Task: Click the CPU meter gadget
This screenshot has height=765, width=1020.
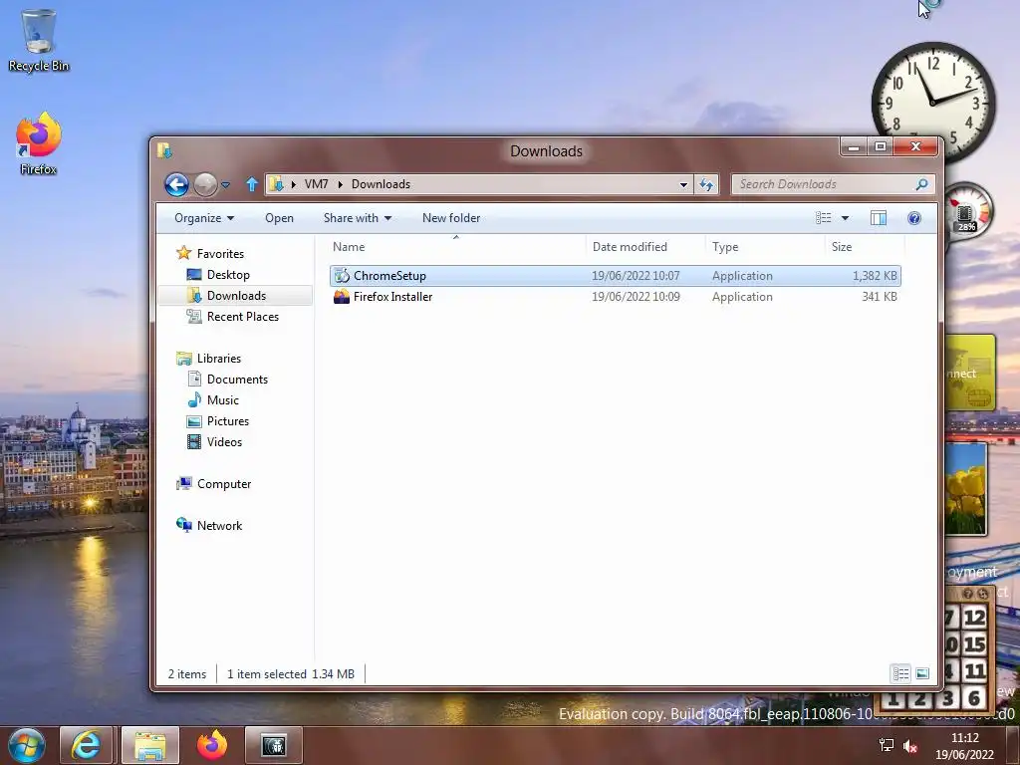Action: pyautogui.click(x=968, y=212)
